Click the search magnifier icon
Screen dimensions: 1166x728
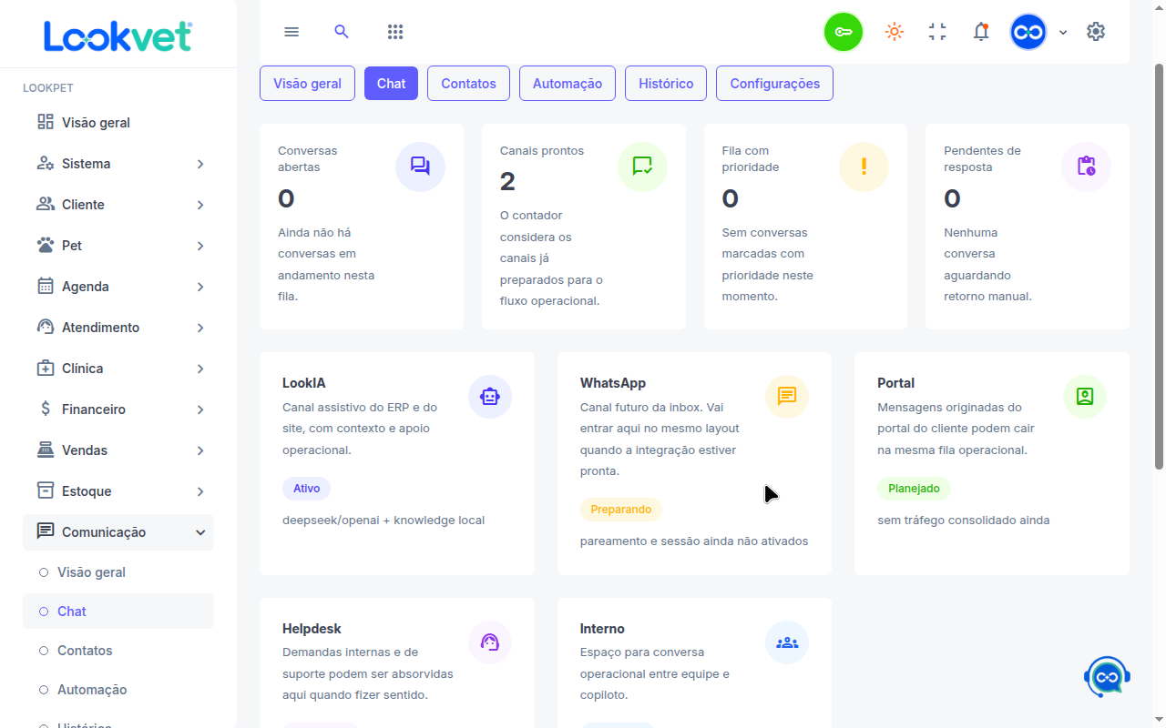coord(342,32)
